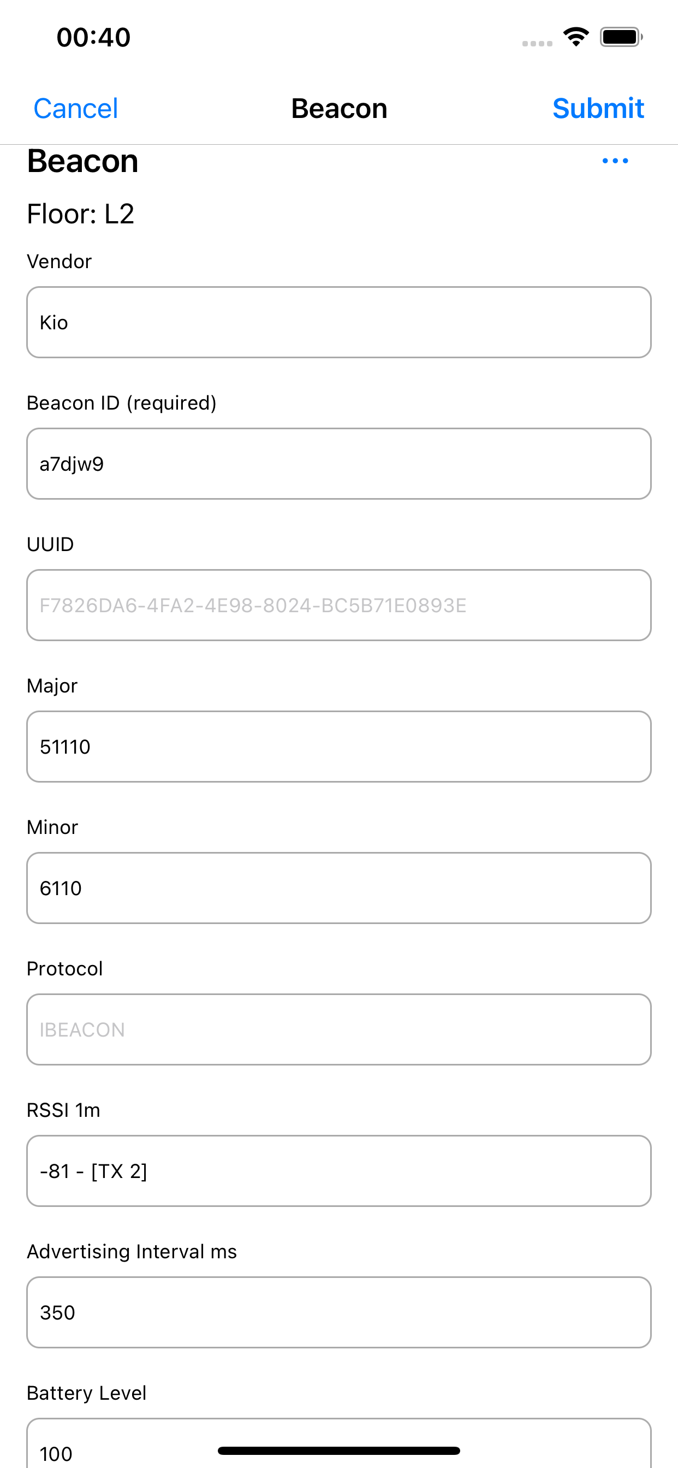Viewport: 678px width, 1468px height.
Task: Tap the Beacon navigation title
Action: tap(339, 108)
